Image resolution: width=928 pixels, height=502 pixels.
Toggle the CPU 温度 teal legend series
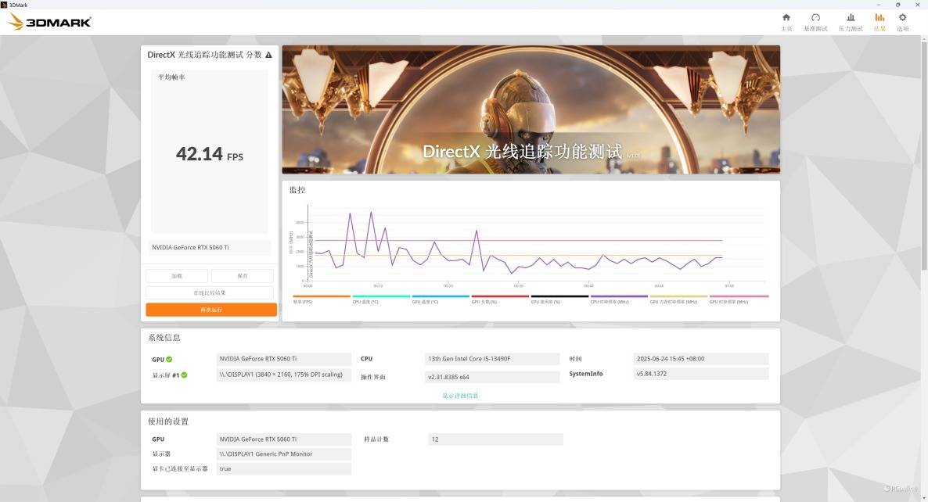381,297
